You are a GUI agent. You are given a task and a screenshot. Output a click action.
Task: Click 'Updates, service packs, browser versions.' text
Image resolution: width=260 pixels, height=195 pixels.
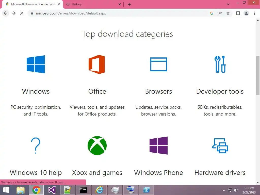158,111
